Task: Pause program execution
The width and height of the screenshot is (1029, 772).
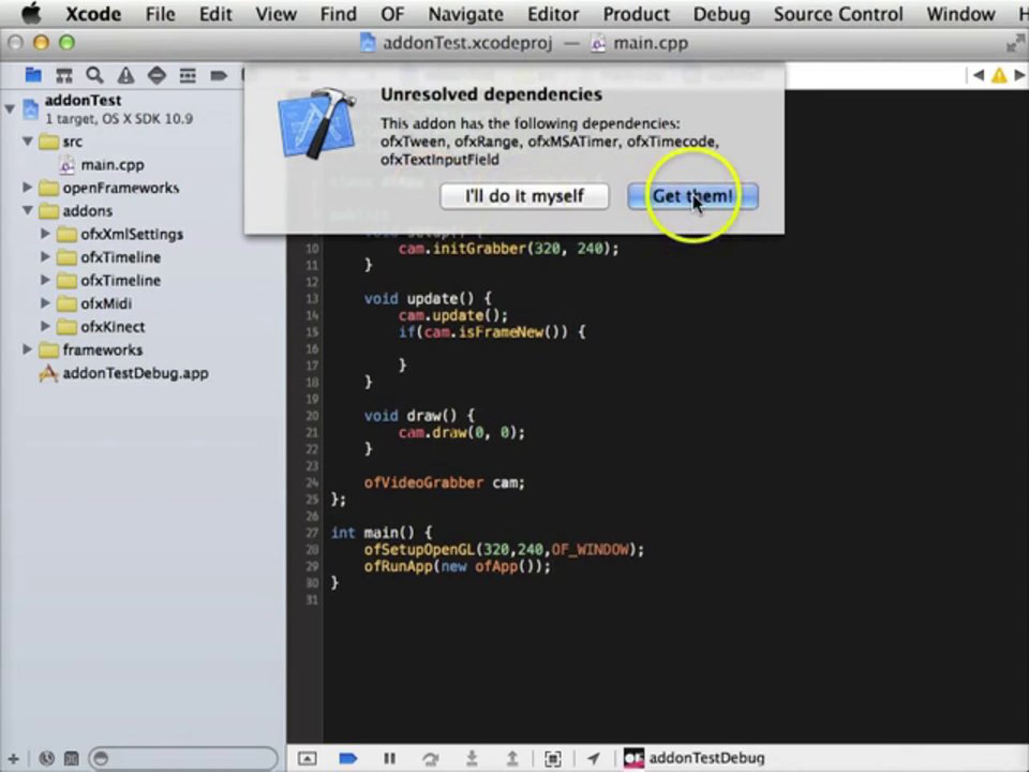Action: click(389, 759)
